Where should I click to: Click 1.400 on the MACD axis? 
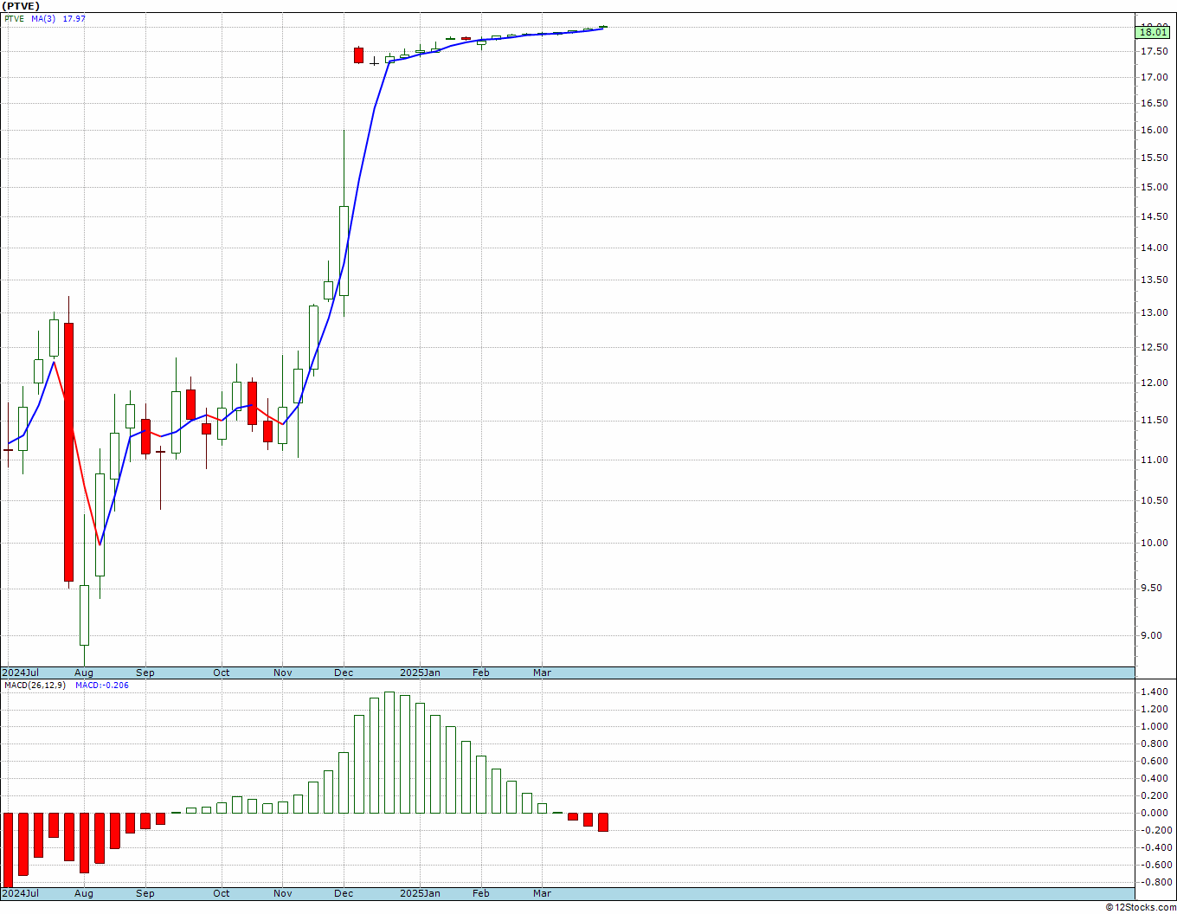click(1155, 692)
